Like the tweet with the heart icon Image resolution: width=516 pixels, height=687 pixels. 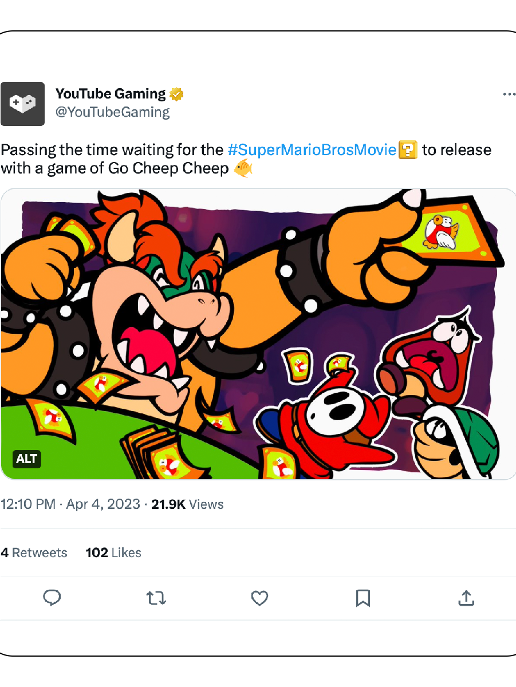[260, 598]
